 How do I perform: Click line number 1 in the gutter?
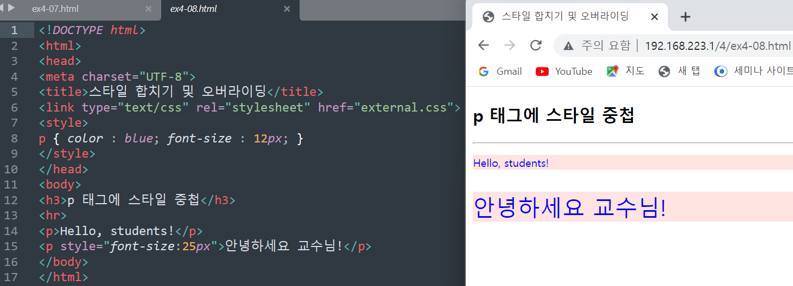15,30
